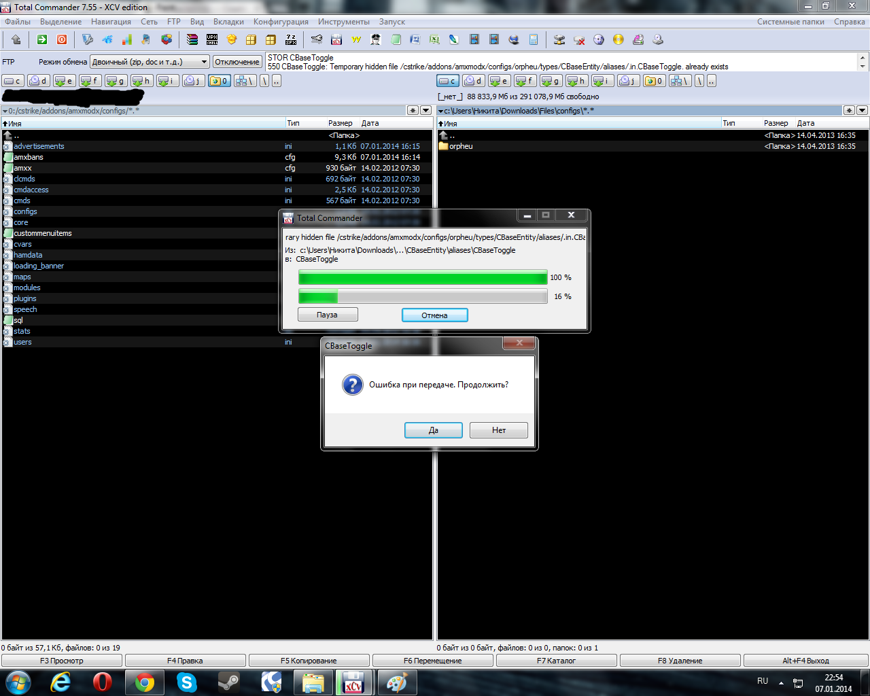Viewport: 870px width, 696px height.
Task: Open left panel favorites star button
Action: coord(413,110)
